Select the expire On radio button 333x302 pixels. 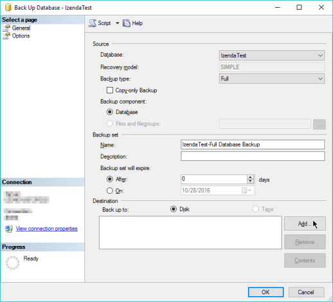point(110,191)
